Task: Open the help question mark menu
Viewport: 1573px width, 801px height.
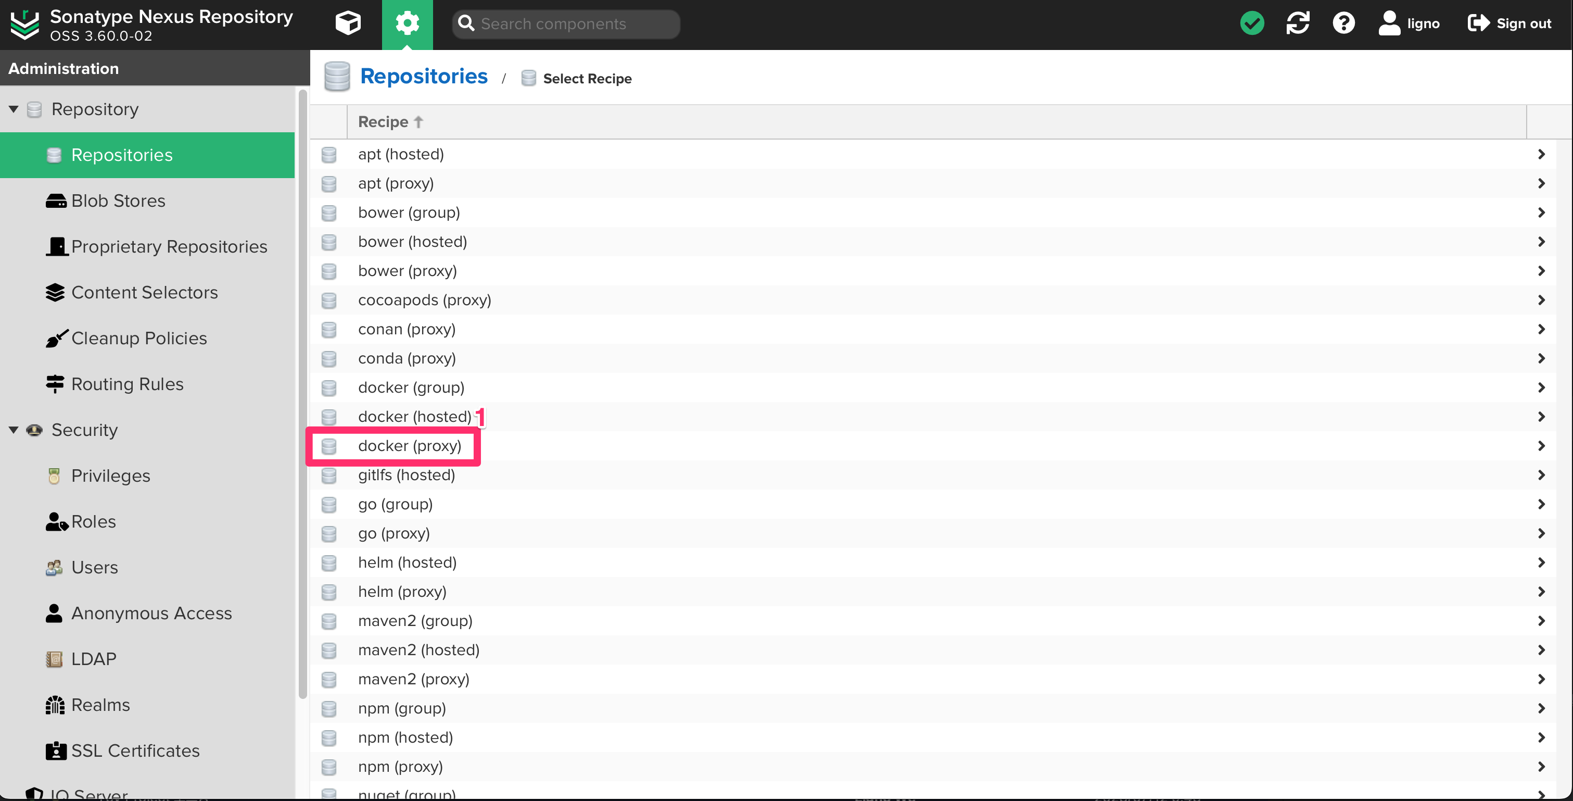Action: tap(1343, 22)
